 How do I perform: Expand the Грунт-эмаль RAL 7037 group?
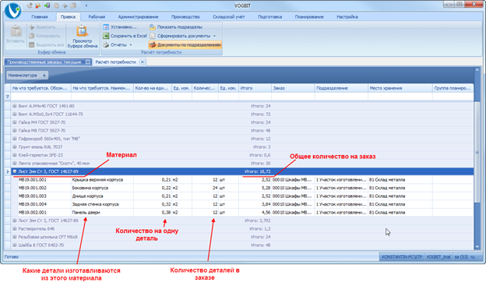pyautogui.click(x=15, y=147)
